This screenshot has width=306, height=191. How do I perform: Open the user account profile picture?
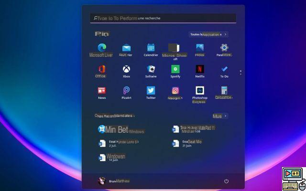(102, 181)
